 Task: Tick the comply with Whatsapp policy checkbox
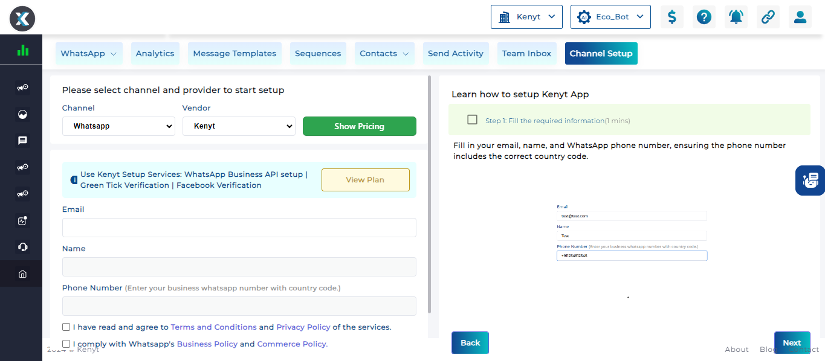[x=66, y=344]
